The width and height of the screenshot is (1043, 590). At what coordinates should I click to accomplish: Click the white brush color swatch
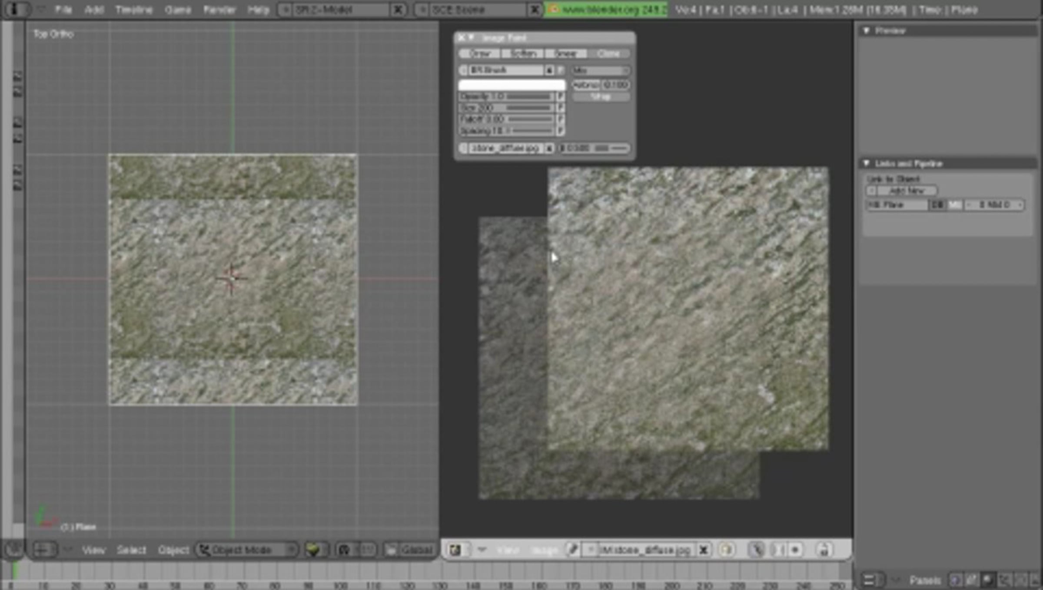click(512, 85)
